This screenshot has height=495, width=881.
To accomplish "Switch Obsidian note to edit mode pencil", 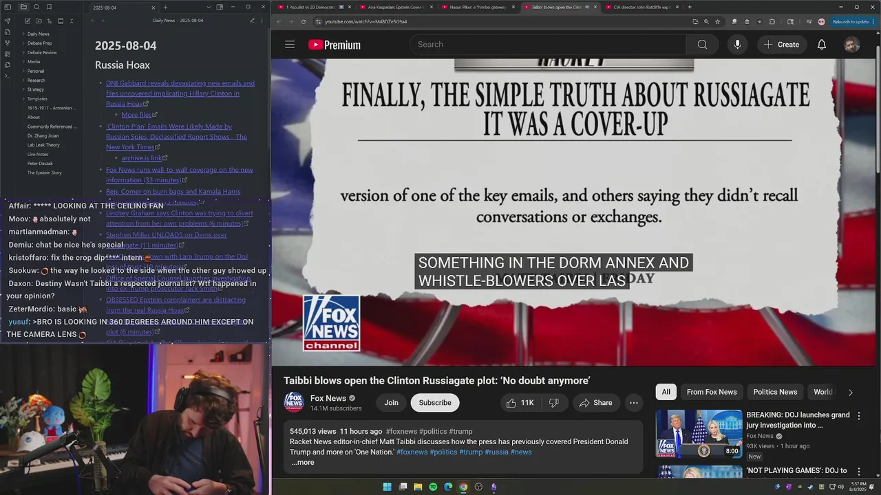I will click(x=252, y=21).
